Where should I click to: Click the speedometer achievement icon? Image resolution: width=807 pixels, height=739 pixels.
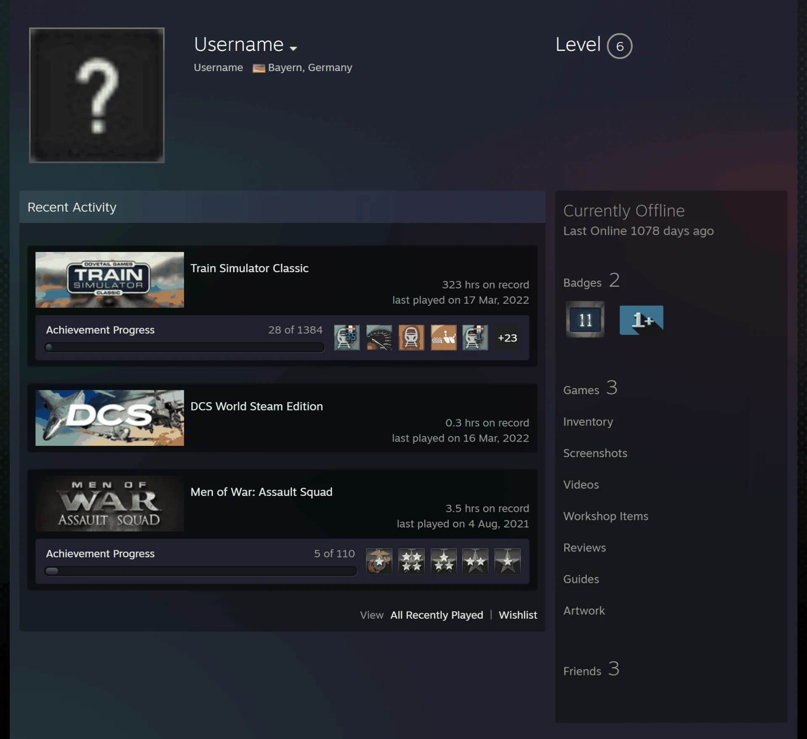(379, 337)
